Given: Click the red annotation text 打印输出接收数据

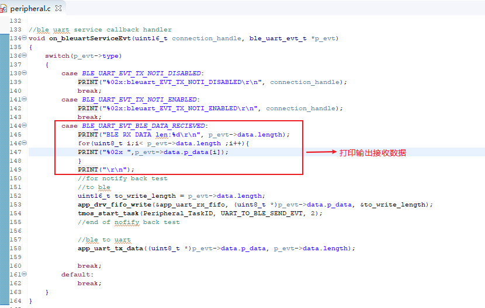Looking at the screenshot, I should [372, 152].
